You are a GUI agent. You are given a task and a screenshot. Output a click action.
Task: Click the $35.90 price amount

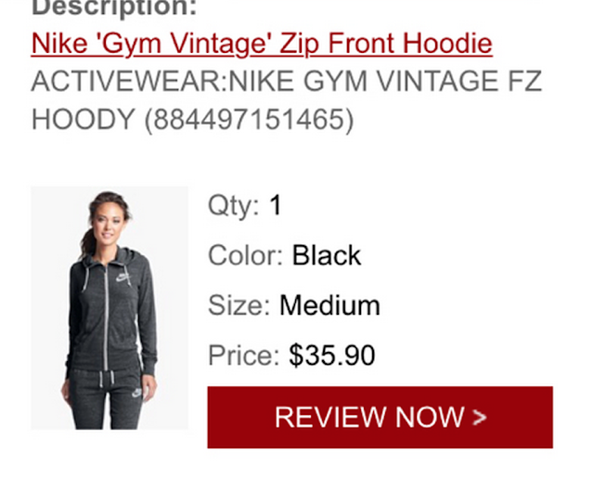coord(332,356)
